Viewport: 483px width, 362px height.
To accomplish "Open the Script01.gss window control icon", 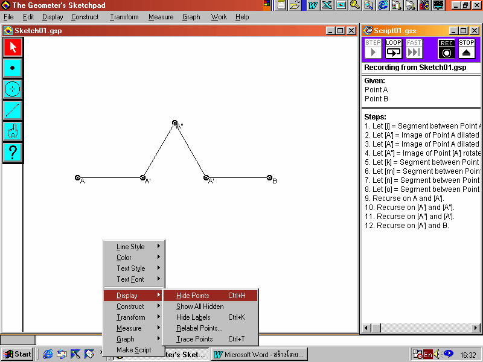I will pos(368,31).
